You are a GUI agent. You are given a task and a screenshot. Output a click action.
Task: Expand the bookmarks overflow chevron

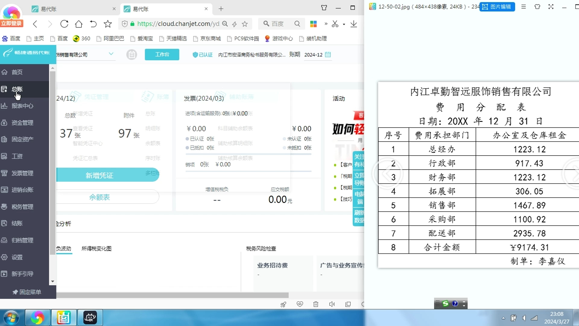tap(326, 24)
